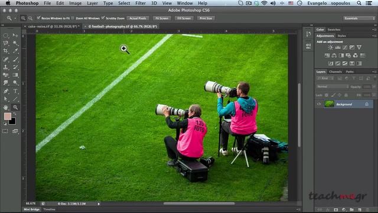This screenshot has width=378, height=213.
Task: Select the Clone Stamp tool
Action: click(x=6, y=67)
